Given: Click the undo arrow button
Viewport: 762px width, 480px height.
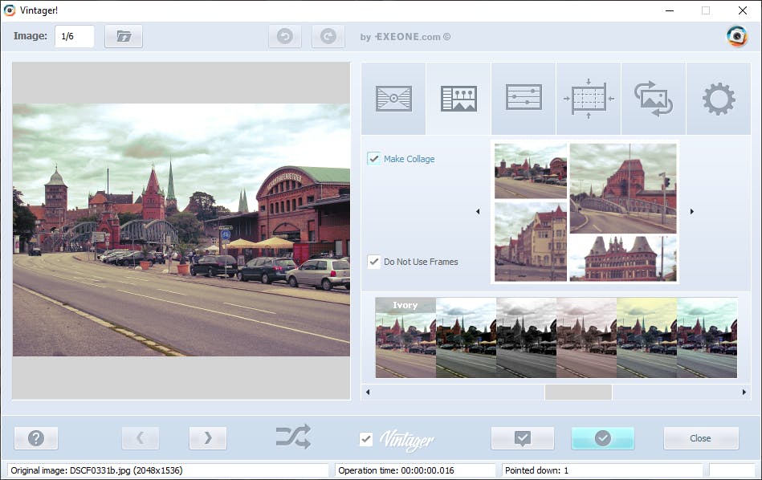Looking at the screenshot, I should (x=285, y=36).
